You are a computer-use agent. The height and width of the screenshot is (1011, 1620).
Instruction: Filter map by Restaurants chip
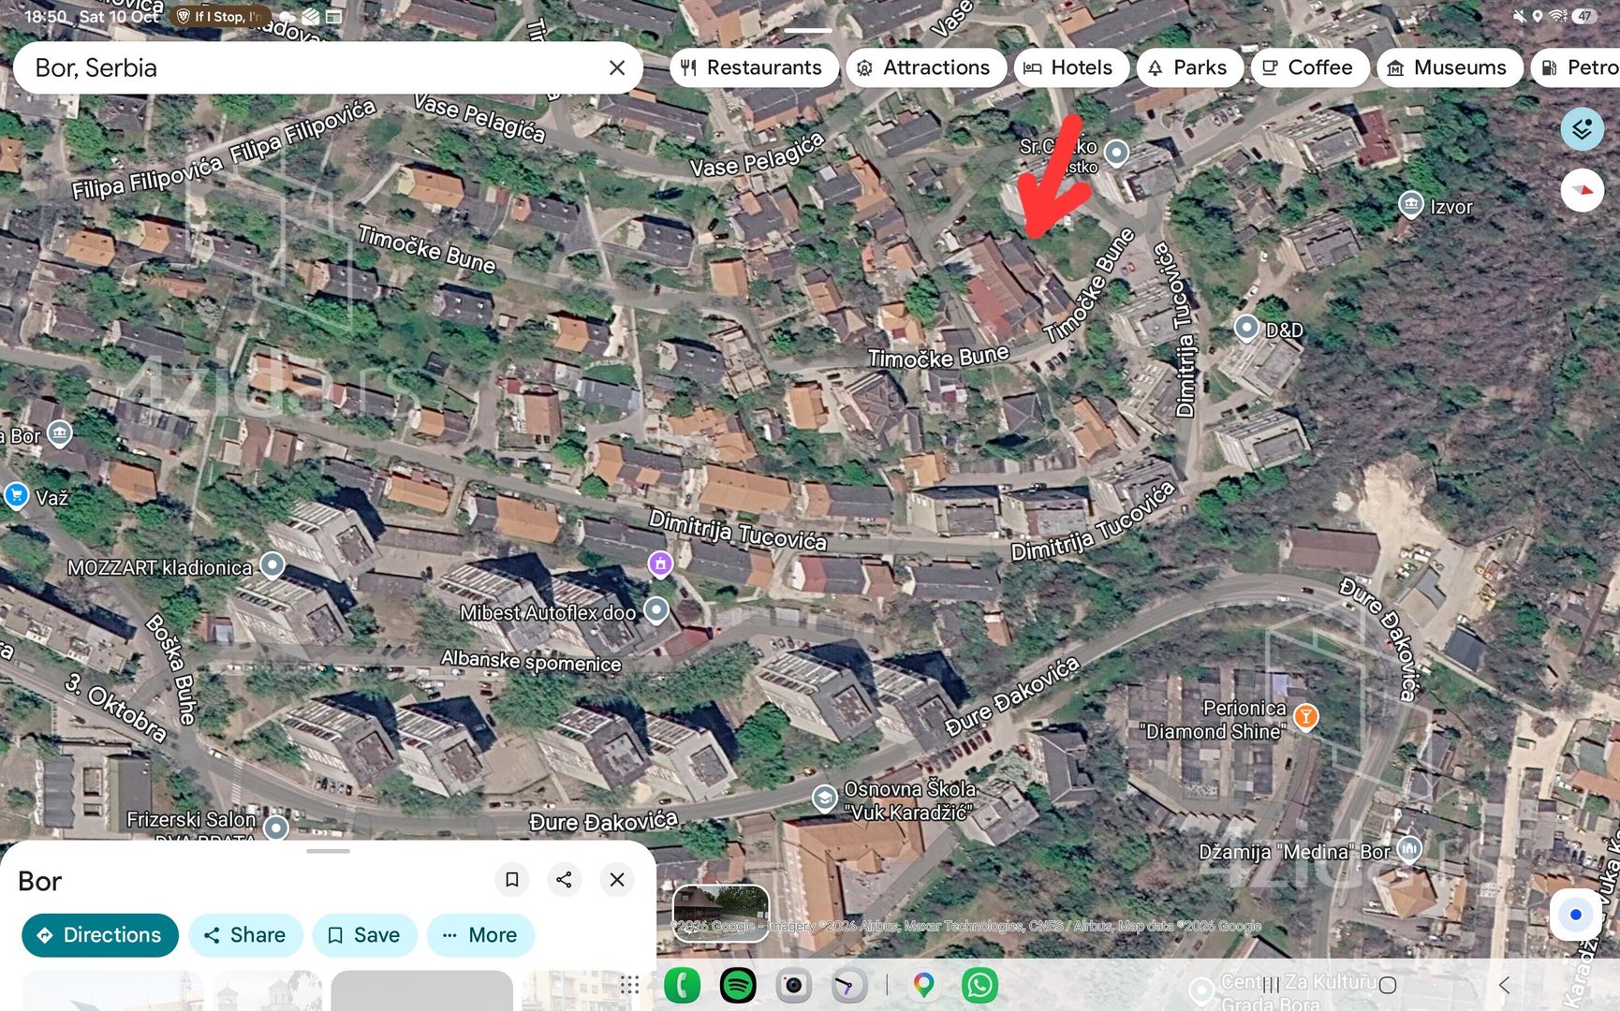(753, 67)
